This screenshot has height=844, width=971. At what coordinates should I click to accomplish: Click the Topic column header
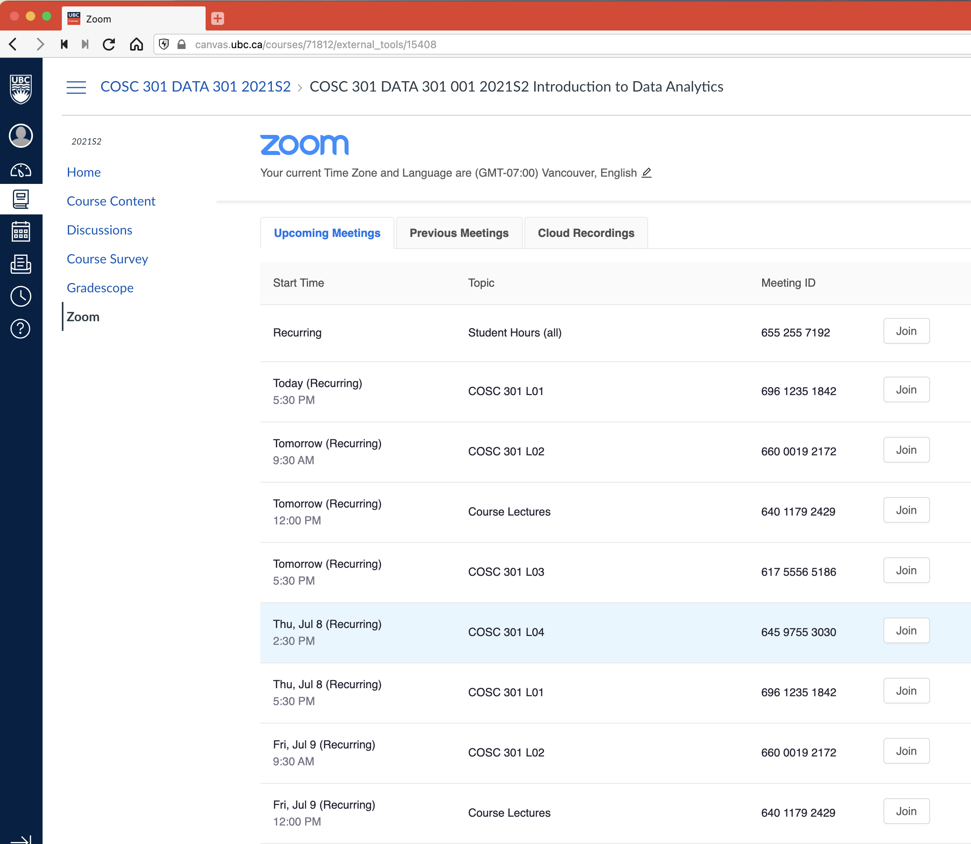(x=481, y=283)
